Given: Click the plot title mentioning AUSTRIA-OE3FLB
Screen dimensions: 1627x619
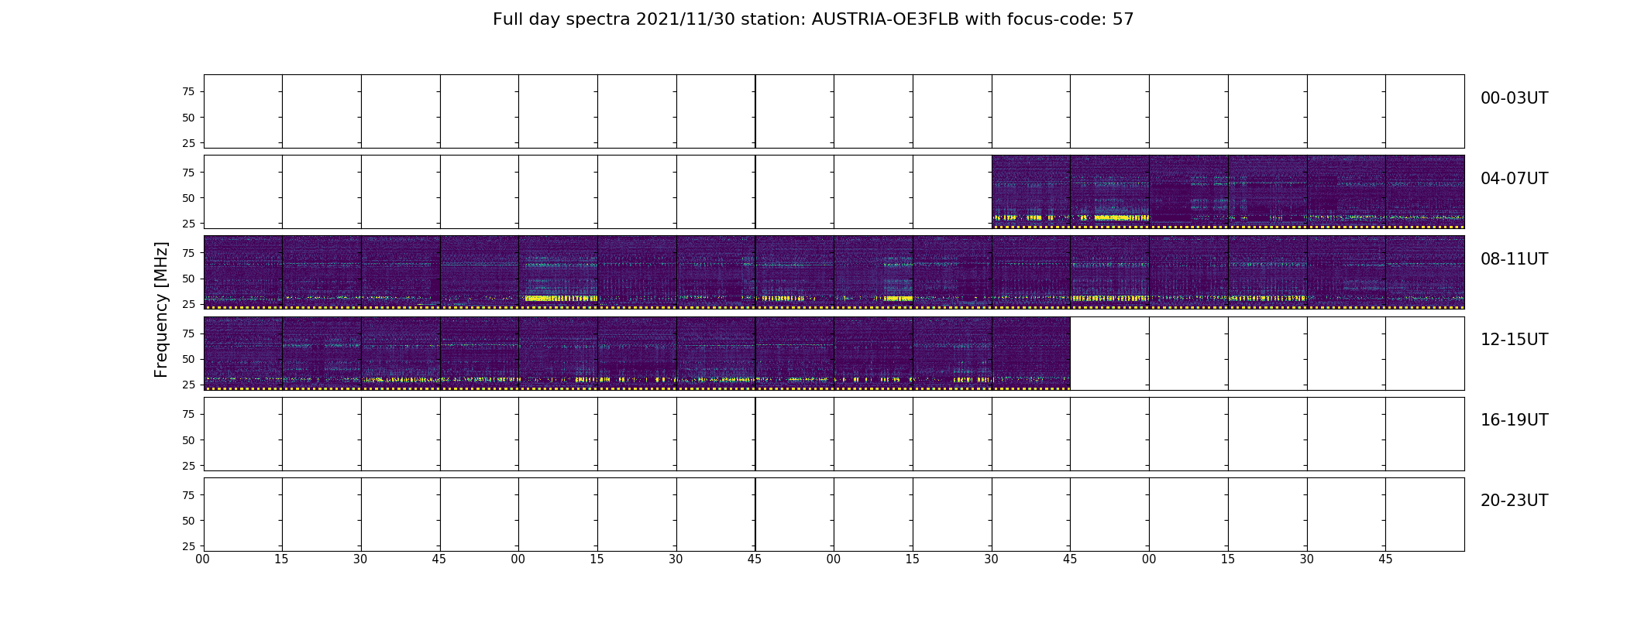Looking at the screenshot, I should (x=813, y=19).
